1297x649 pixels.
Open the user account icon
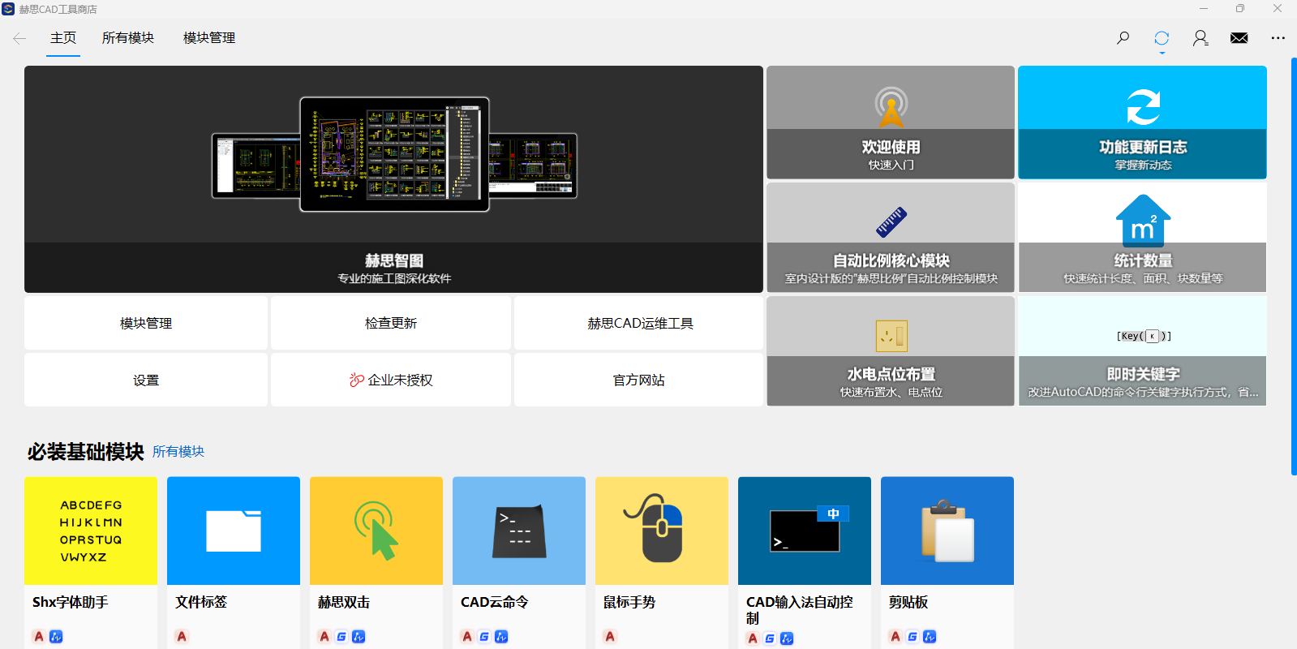(x=1200, y=38)
